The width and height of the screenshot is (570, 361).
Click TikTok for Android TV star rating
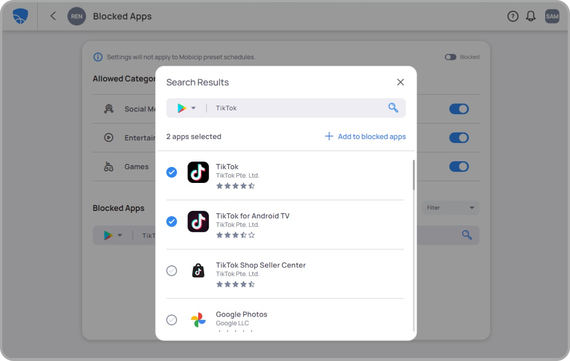point(235,235)
